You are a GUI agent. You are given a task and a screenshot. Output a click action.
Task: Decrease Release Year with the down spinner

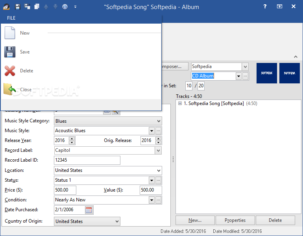[72, 142]
